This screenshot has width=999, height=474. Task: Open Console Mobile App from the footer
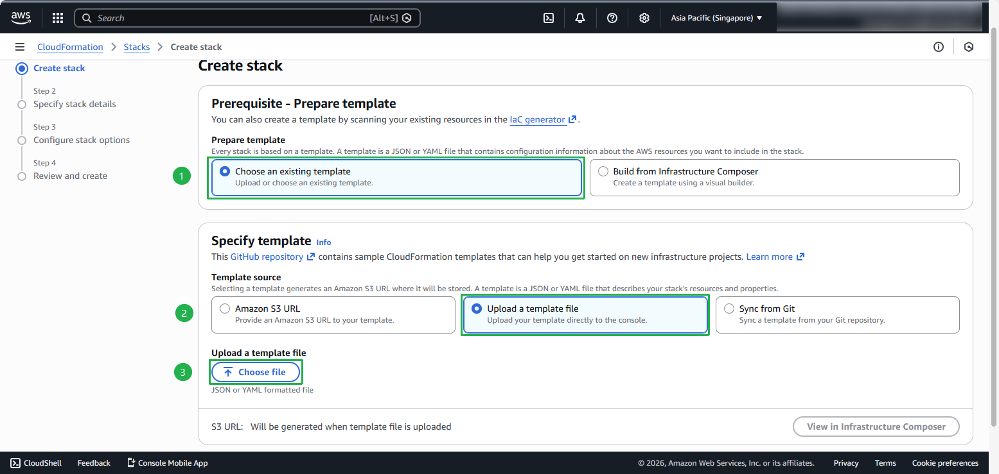[167, 462]
